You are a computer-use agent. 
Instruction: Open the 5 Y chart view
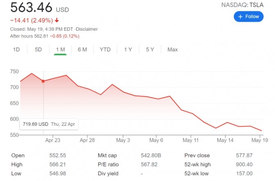[150, 50]
